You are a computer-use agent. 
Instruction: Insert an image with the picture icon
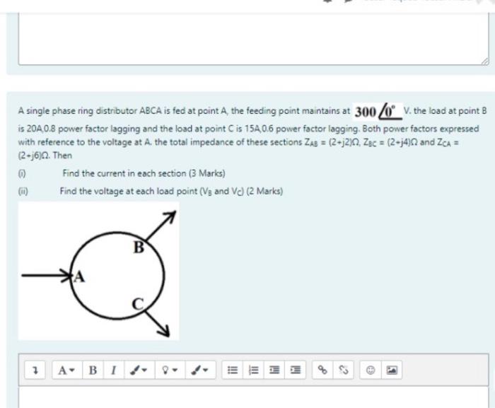click(392, 370)
